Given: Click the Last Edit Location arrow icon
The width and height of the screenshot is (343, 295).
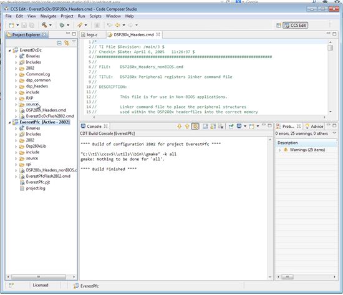Looking at the screenshot, I should pyautogui.click(x=109, y=25).
